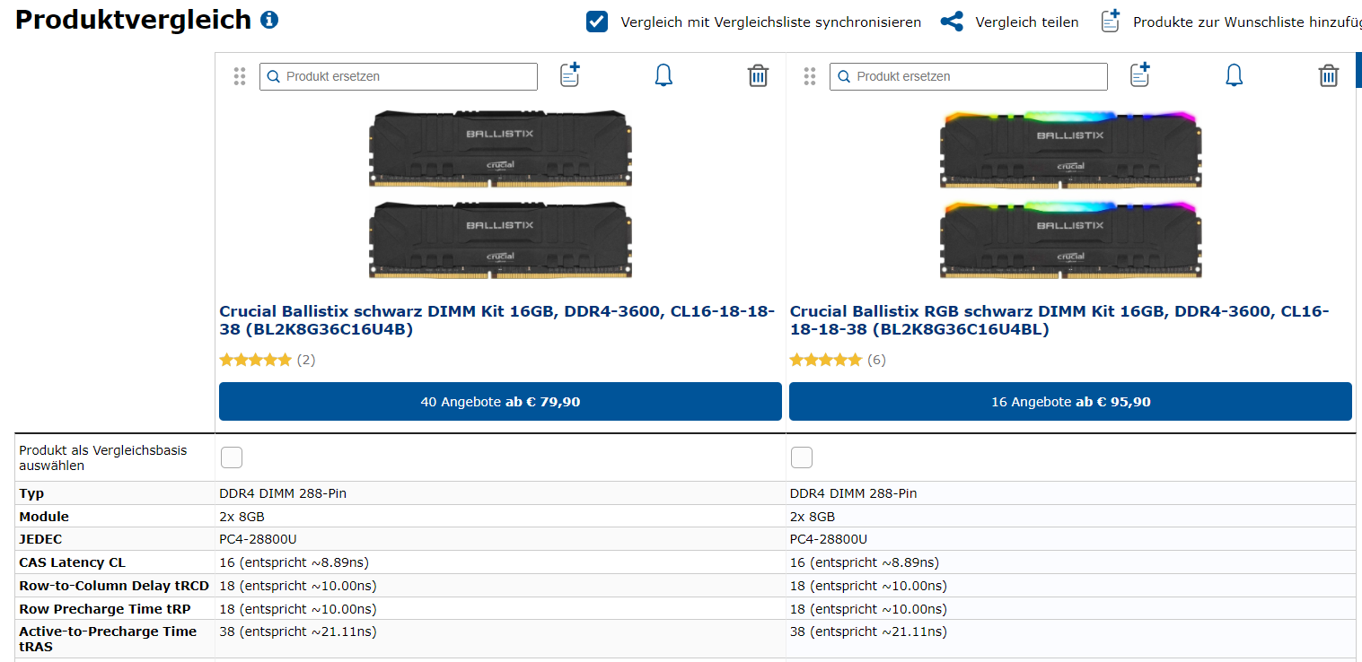
Task: Click 16 Angebote ab € 95,90 button
Action: [x=1070, y=401]
